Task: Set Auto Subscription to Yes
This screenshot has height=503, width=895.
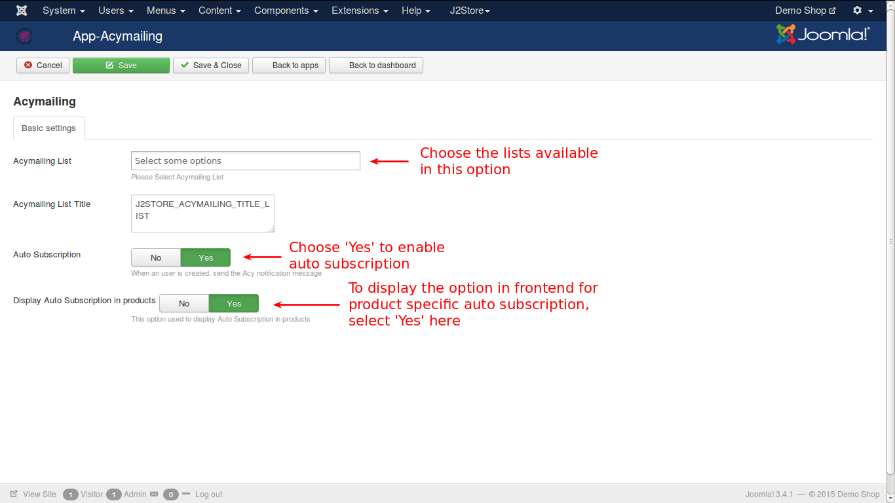Action: [x=206, y=257]
